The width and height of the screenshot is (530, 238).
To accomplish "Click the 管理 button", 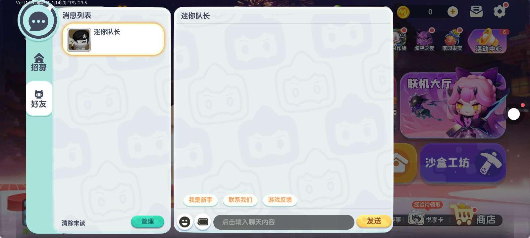I will click(x=147, y=221).
